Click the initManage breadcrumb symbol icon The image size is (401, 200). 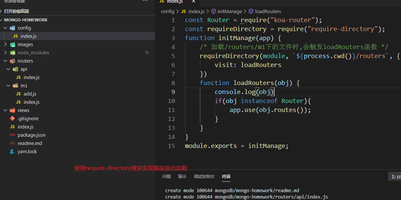point(213,12)
